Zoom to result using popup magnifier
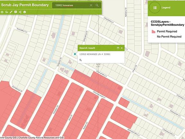Screen dimensions: 185x139 pos(81,60)
